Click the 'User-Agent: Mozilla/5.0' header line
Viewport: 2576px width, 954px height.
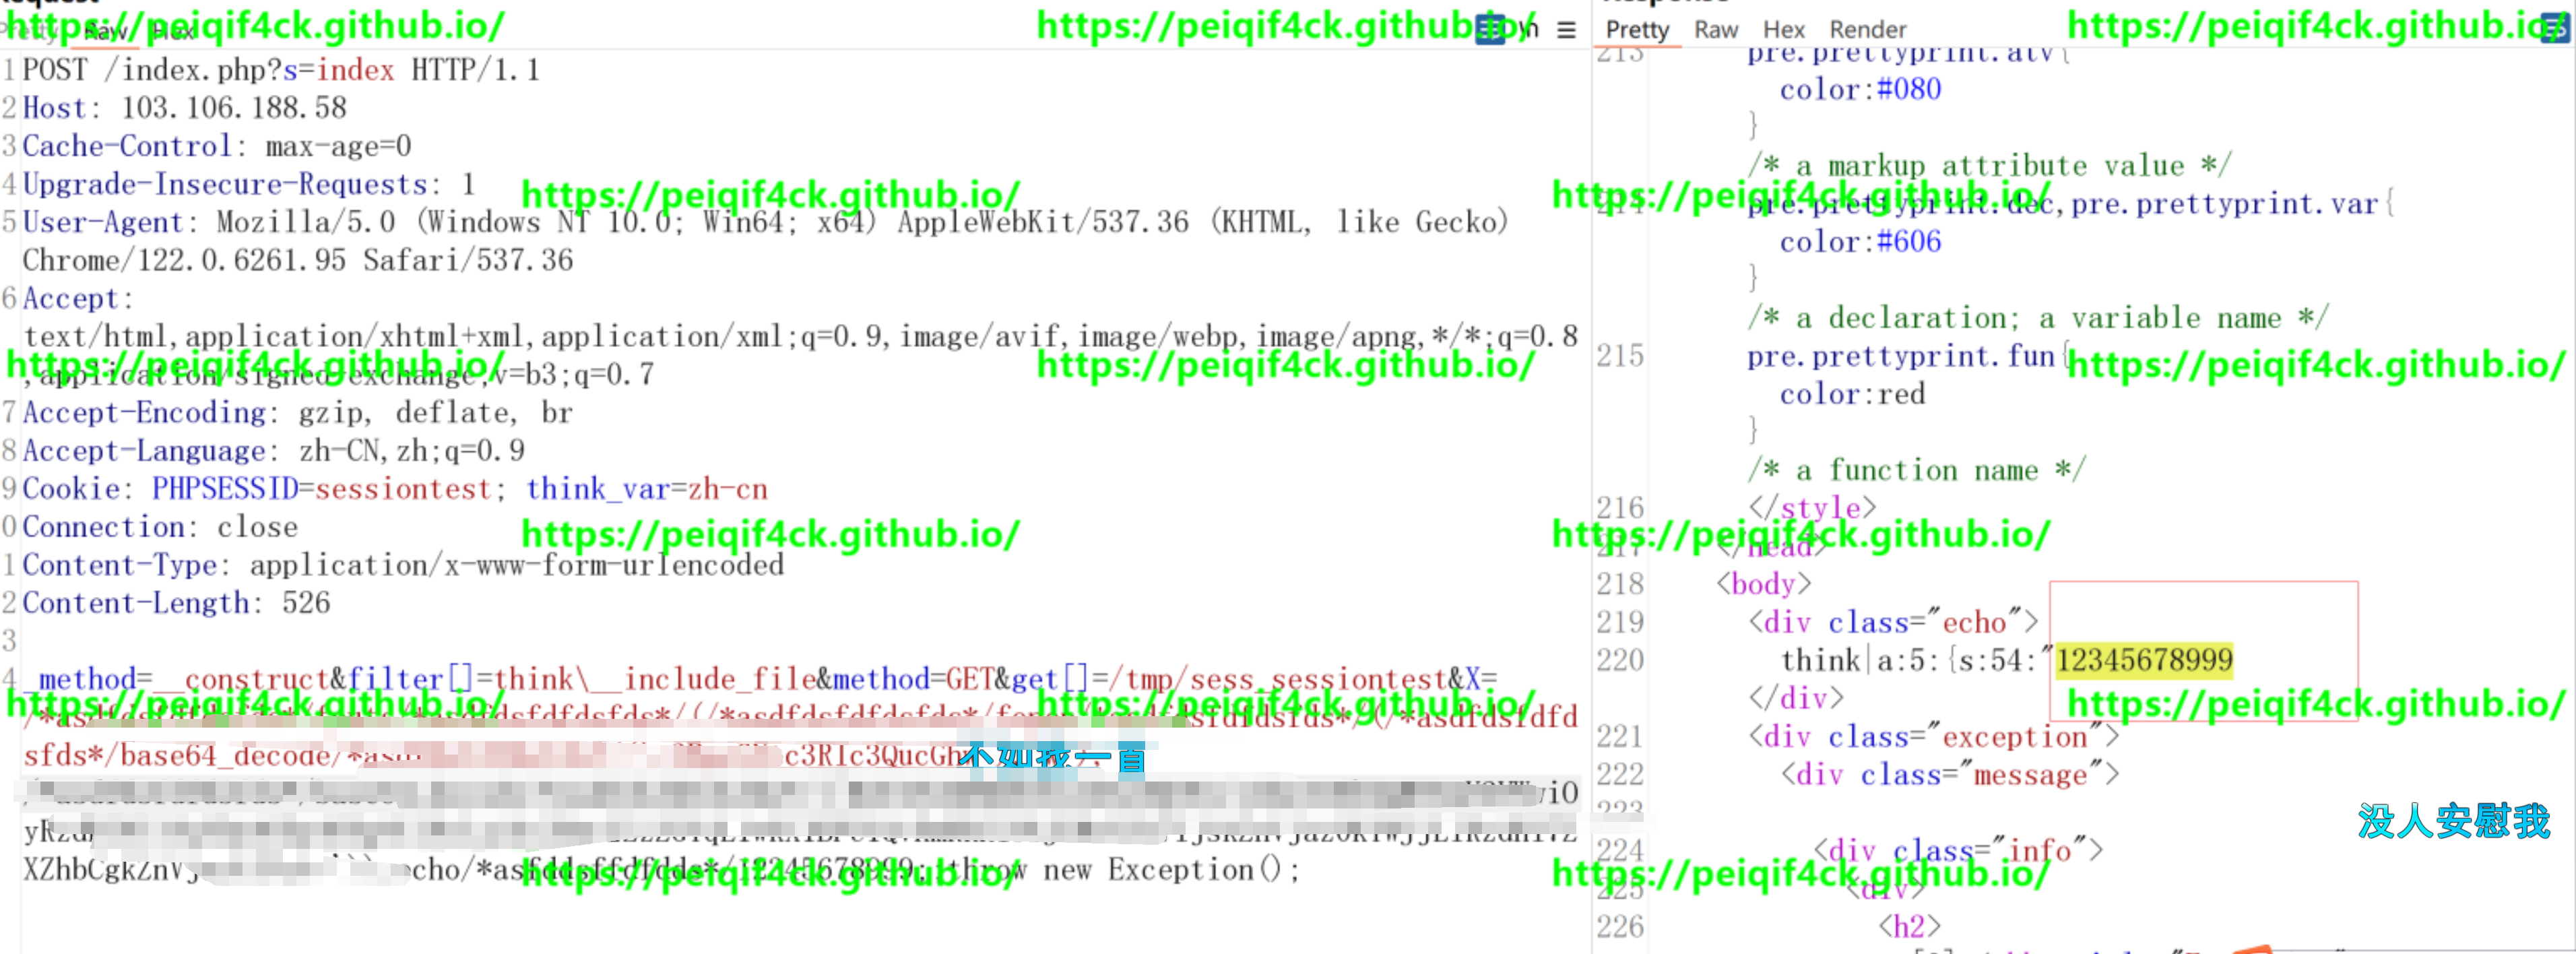[x=765, y=222]
